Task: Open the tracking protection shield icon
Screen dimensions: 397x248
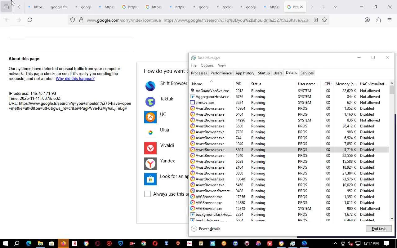Action: pos(73,20)
